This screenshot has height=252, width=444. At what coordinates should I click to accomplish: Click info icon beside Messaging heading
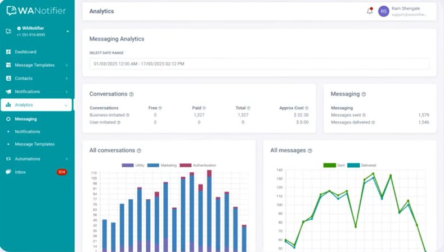[x=364, y=94]
